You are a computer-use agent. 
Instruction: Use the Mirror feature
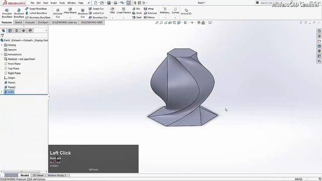click(x=149, y=18)
